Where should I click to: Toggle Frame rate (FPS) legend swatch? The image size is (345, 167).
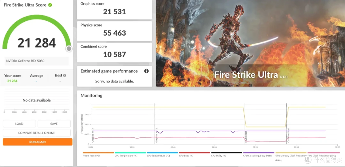point(98,153)
